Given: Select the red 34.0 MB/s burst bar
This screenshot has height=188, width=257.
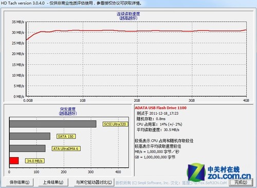Looking at the screenshot, I should coord(14,161).
